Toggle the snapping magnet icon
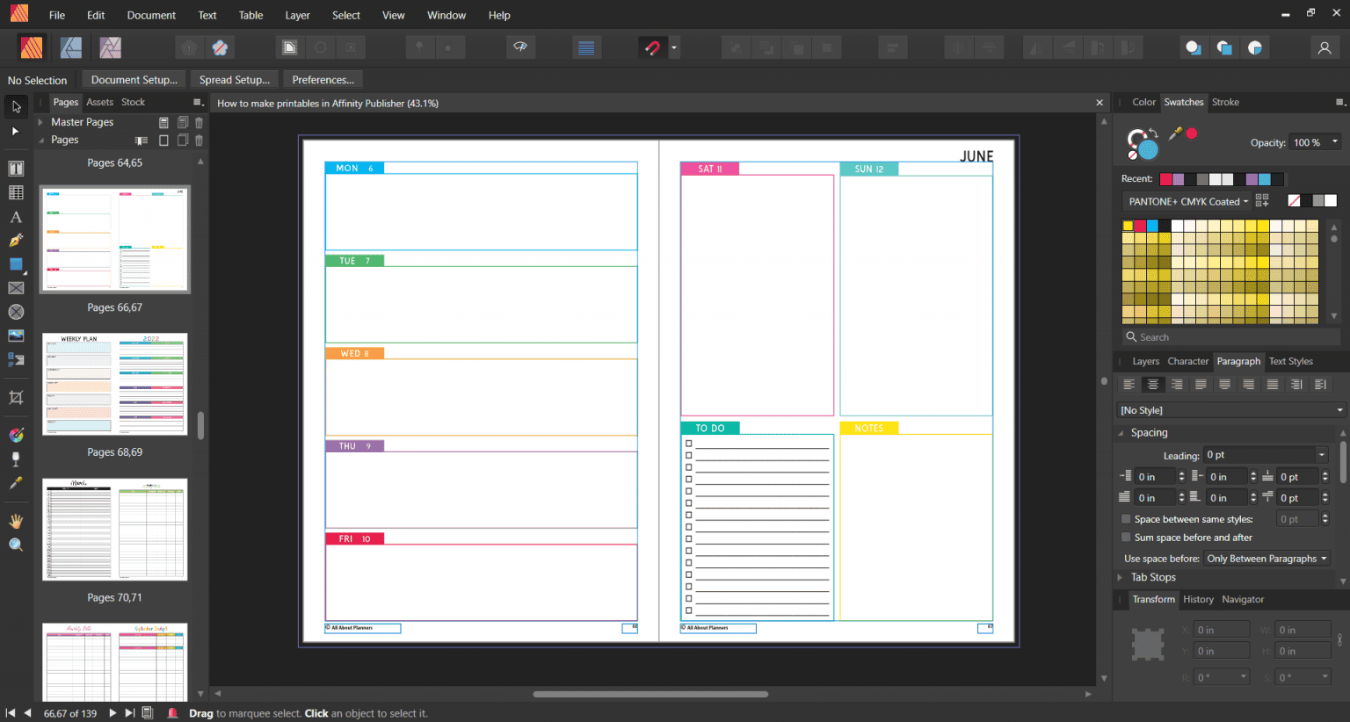The width and height of the screenshot is (1350, 722). [652, 47]
